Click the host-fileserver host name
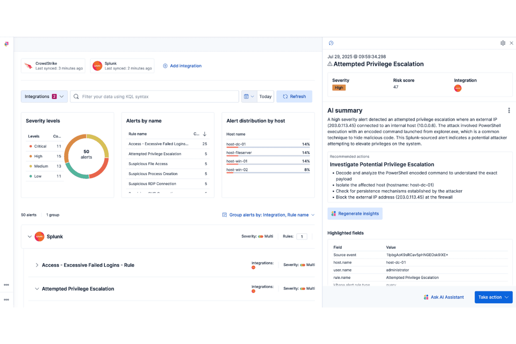 click(x=239, y=153)
